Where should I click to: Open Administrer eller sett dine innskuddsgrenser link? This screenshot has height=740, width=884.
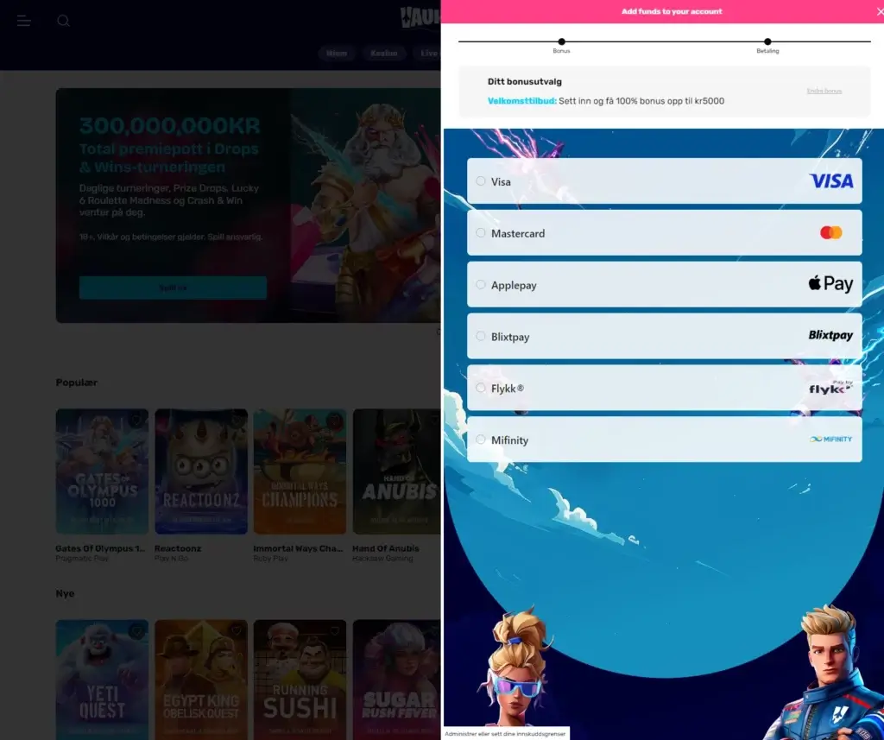(505, 734)
